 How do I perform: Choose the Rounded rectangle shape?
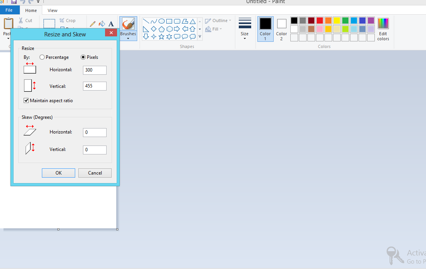point(177,21)
